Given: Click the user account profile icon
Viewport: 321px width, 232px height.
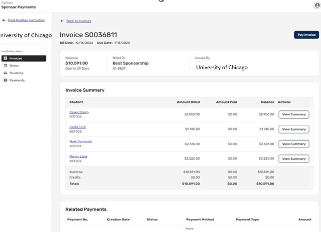Looking at the screenshot, I should point(317,5).
